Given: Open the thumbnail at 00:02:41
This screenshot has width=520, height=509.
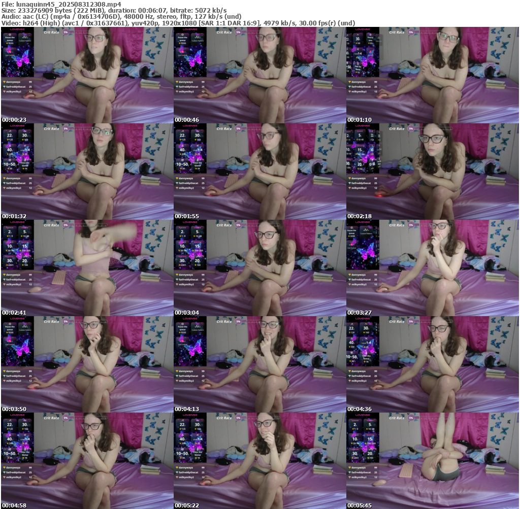Looking at the screenshot, I should [x=87, y=268].
